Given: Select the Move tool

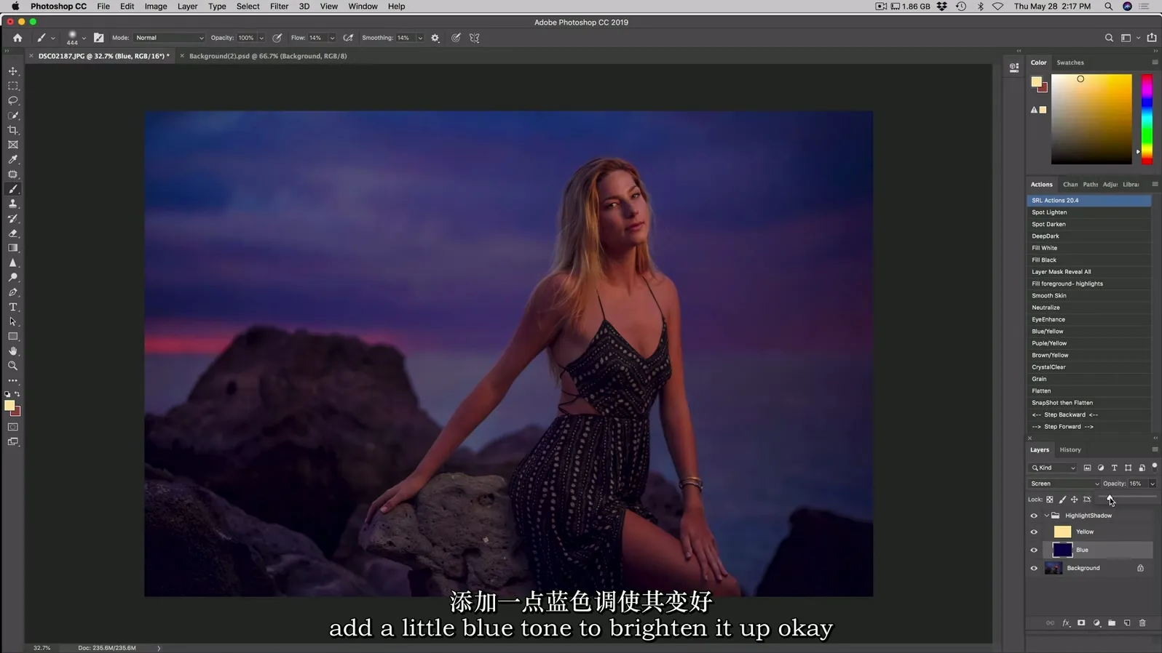Looking at the screenshot, I should (x=13, y=71).
